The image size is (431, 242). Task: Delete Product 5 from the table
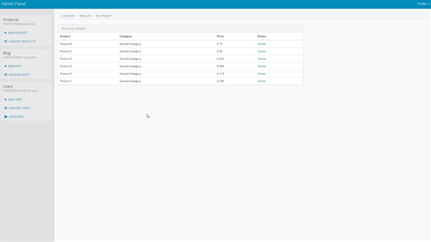click(x=261, y=51)
